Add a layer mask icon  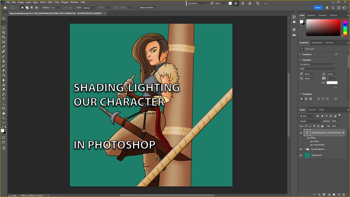click(x=324, y=195)
